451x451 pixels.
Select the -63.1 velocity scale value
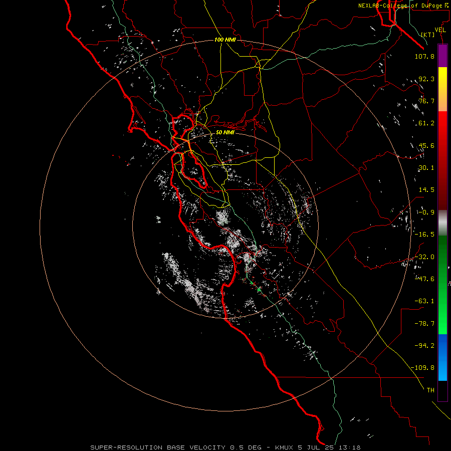pyautogui.click(x=424, y=301)
